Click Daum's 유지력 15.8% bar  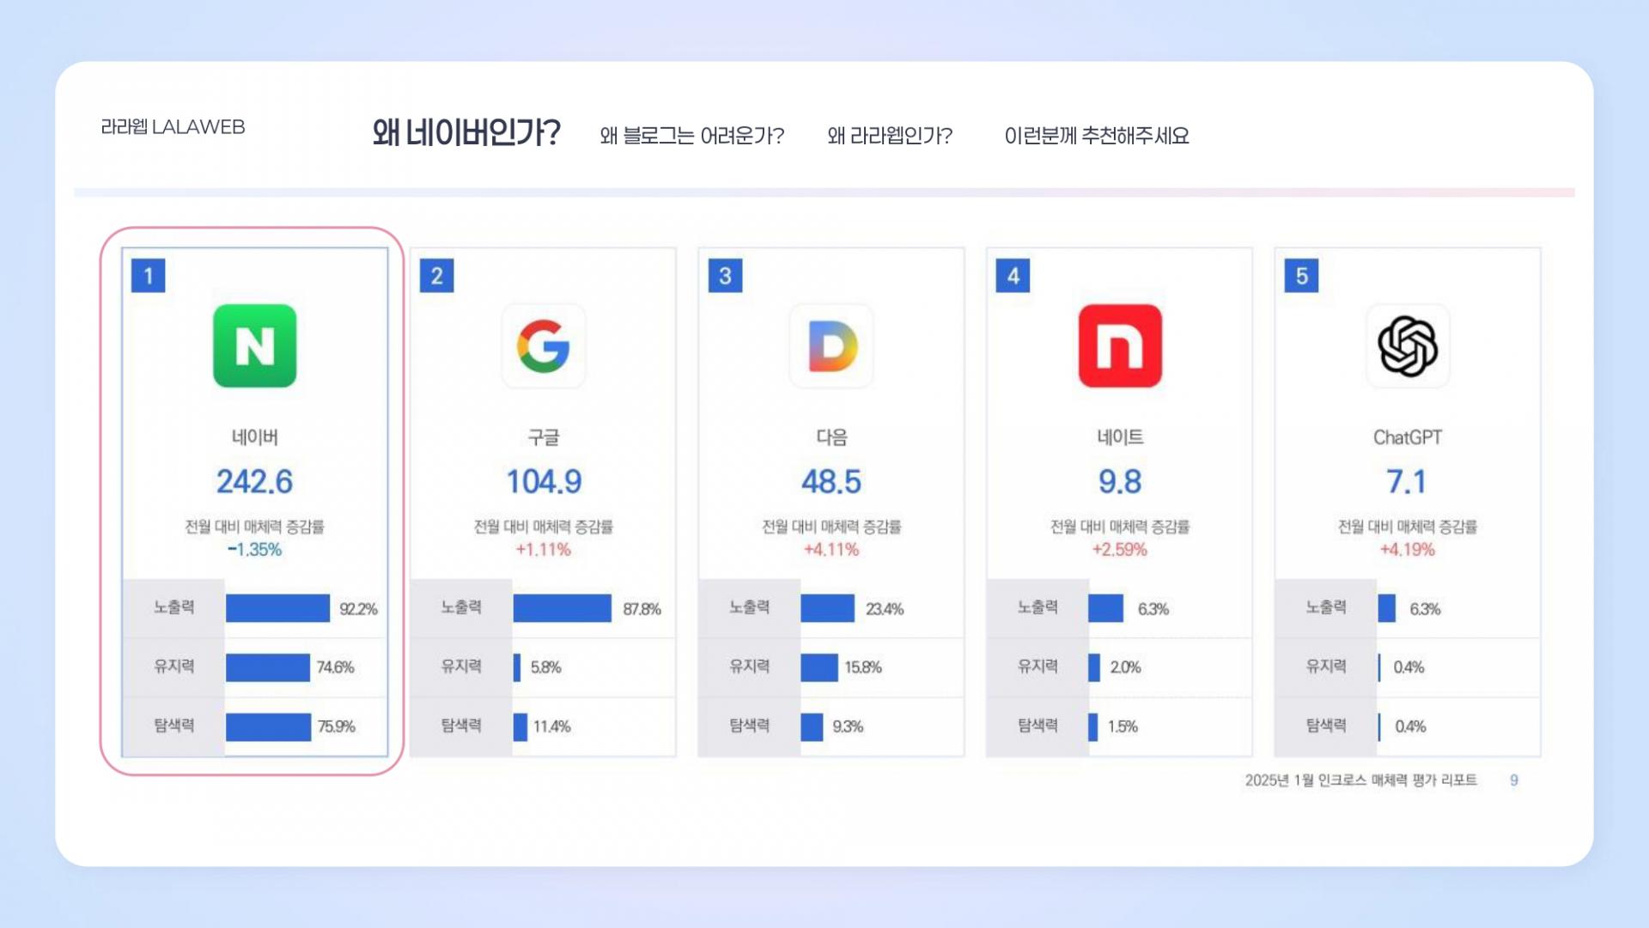(x=819, y=668)
